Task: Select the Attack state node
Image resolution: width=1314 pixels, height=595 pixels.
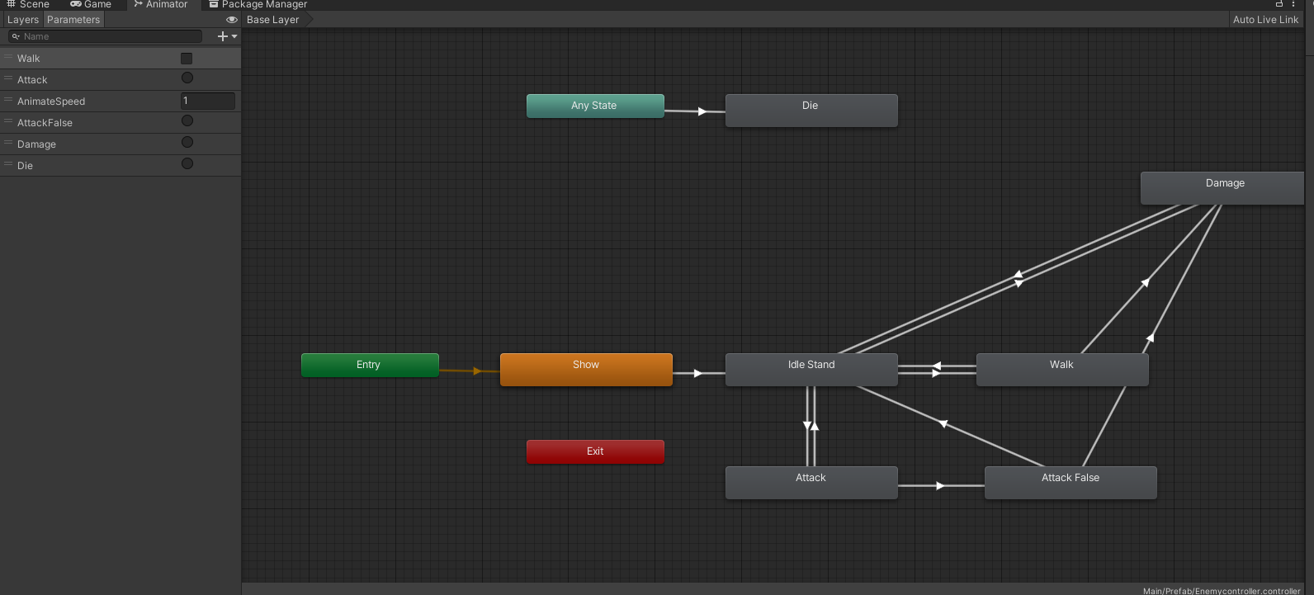Action: pyautogui.click(x=811, y=483)
